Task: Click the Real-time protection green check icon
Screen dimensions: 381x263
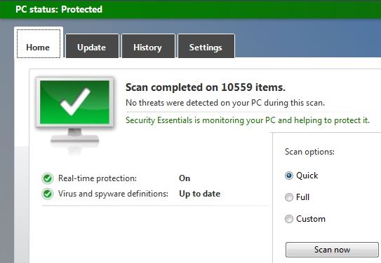Action: click(48, 178)
